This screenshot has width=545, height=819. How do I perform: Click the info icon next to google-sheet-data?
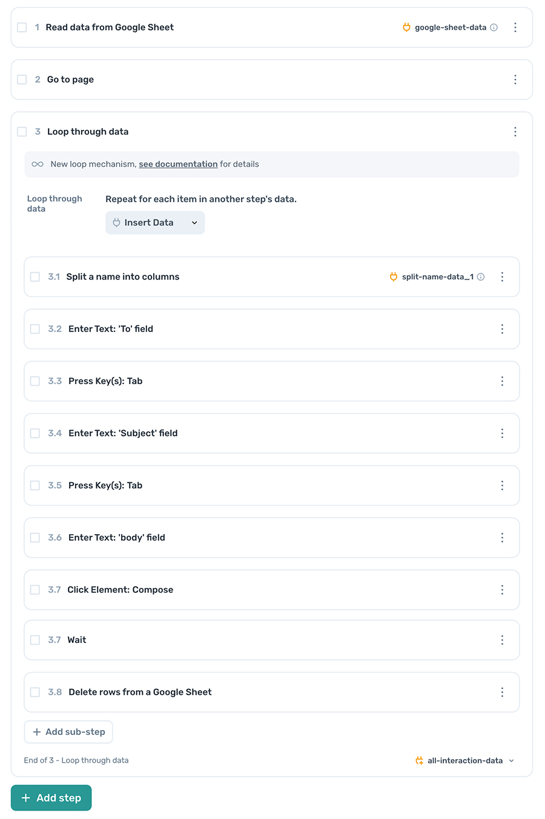pos(494,27)
